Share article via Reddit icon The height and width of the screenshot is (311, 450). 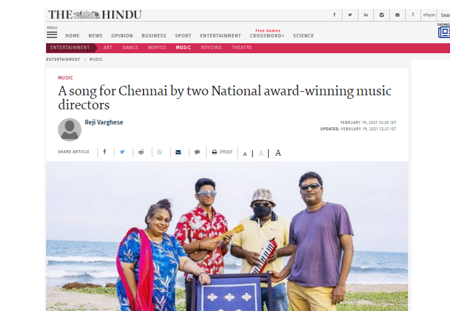tap(141, 152)
